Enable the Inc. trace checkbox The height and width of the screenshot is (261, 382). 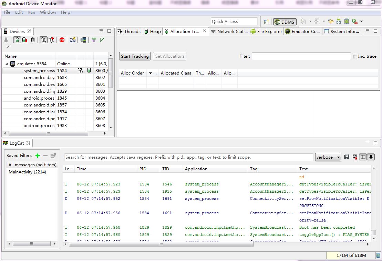pyautogui.click(x=355, y=56)
